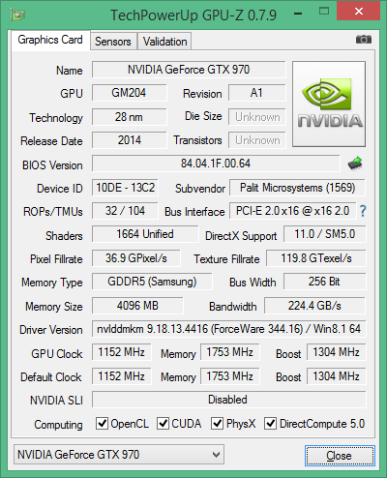This screenshot has width=387, height=478.
Task: Click the Bandwidth 224.4 GB/s field
Action: 315,306
